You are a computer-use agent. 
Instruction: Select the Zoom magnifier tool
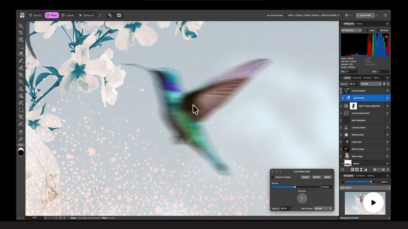tap(21, 139)
